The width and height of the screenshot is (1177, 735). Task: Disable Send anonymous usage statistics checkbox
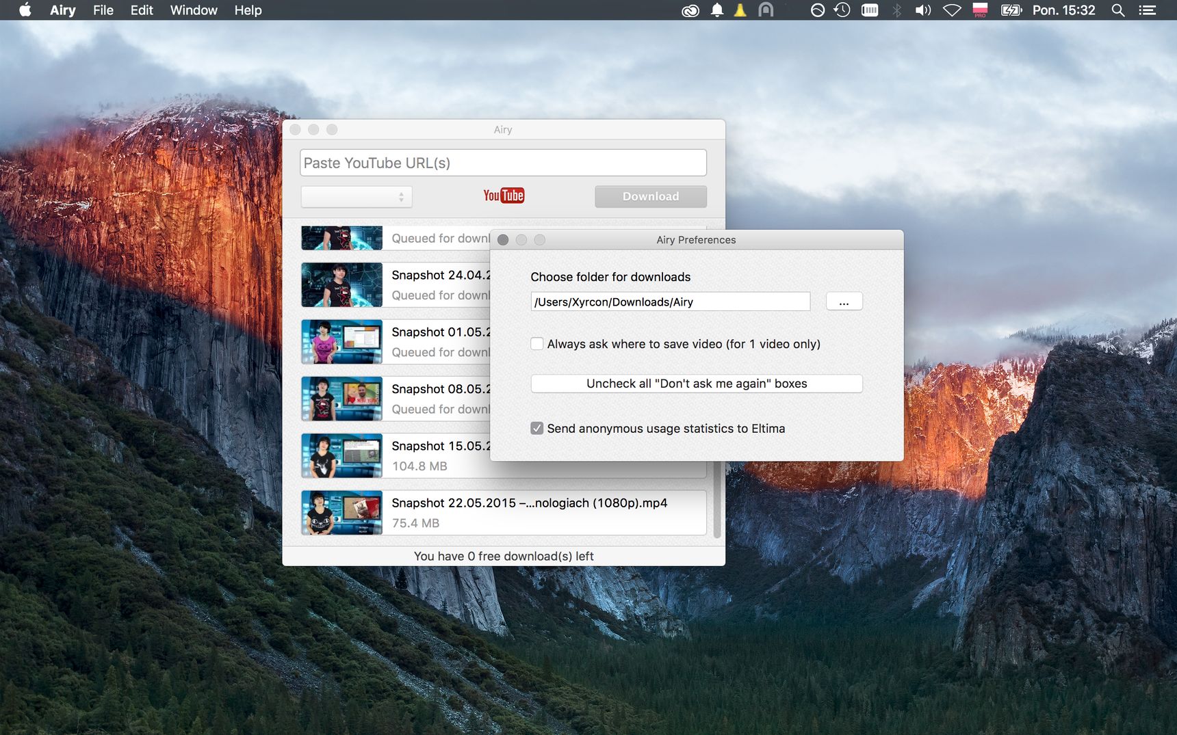(537, 428)
